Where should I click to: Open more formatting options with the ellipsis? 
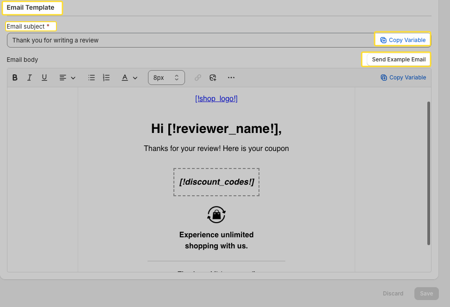231,77
